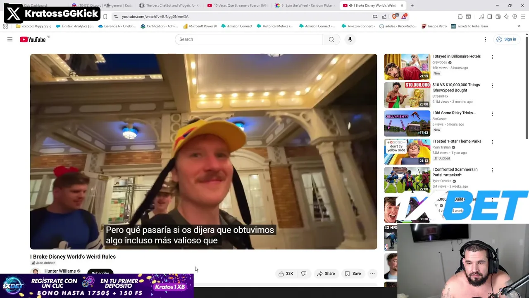529x298 pixels.
Task: Open Brave Shields lion icon
Action: click(395, 17)
